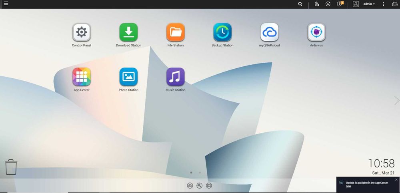This screenshot has height=193, width=400.
Task: Launch myQNAPcloud app
Action: (269, 32)
